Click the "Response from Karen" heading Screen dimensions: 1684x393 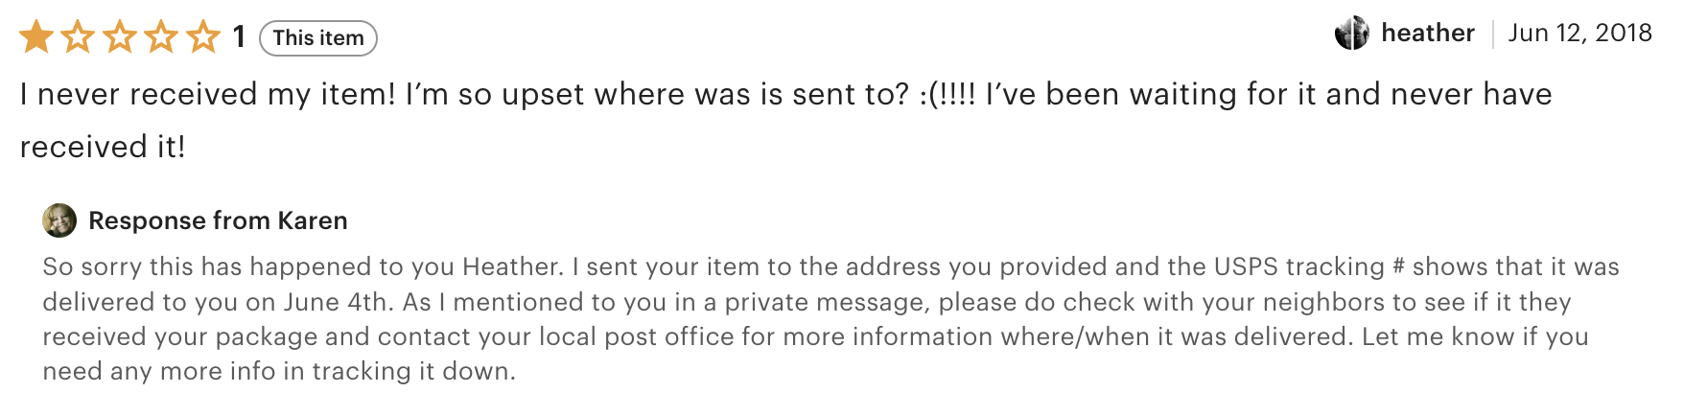(x=218, y=220)
